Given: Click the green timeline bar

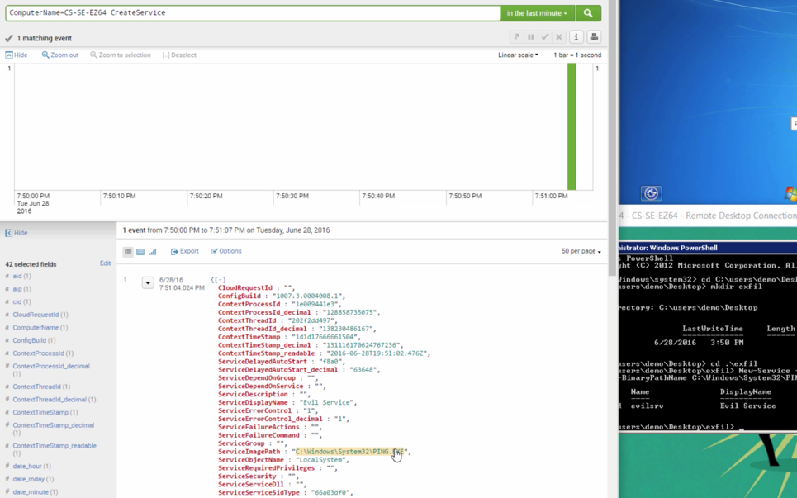Looking at the screenshot, I should pos(572,126).
